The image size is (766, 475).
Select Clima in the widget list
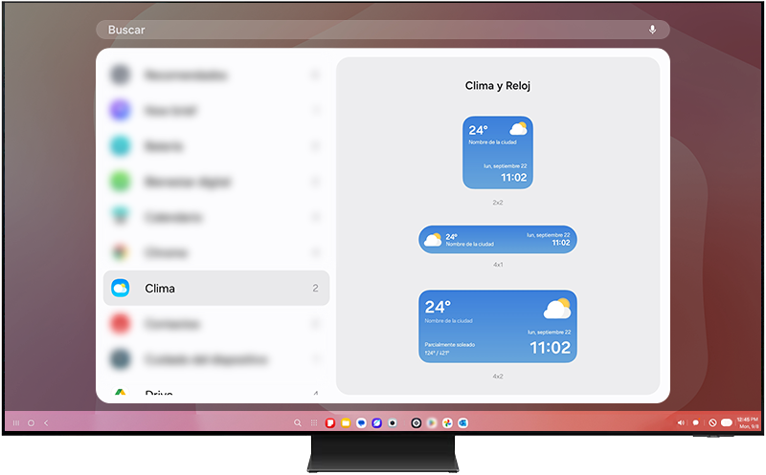pyautogui.click(x=215, y=288)
